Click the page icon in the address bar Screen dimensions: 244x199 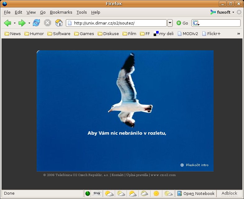tap(70, 23)
